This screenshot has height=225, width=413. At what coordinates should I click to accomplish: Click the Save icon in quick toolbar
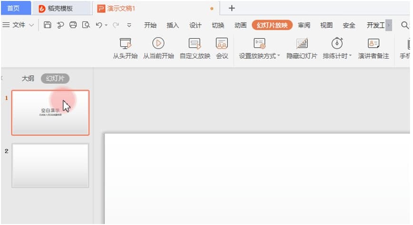[x=48, y=25]
